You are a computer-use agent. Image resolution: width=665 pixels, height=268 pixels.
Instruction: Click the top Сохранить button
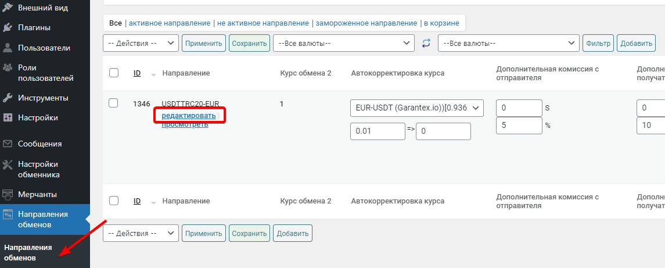tap(249, 43)
